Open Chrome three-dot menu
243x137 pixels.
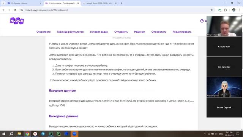pos(240,10)
